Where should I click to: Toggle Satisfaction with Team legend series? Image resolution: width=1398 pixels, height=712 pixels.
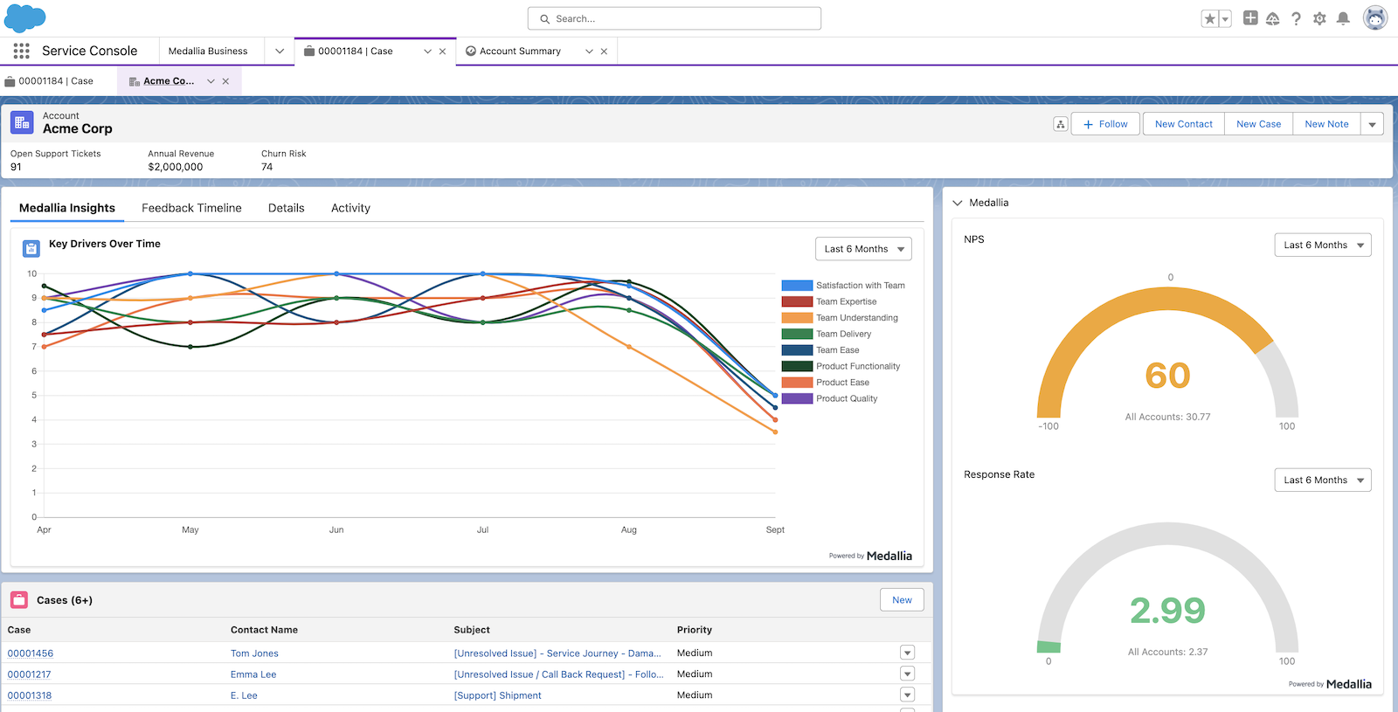(x=860, y=286)
